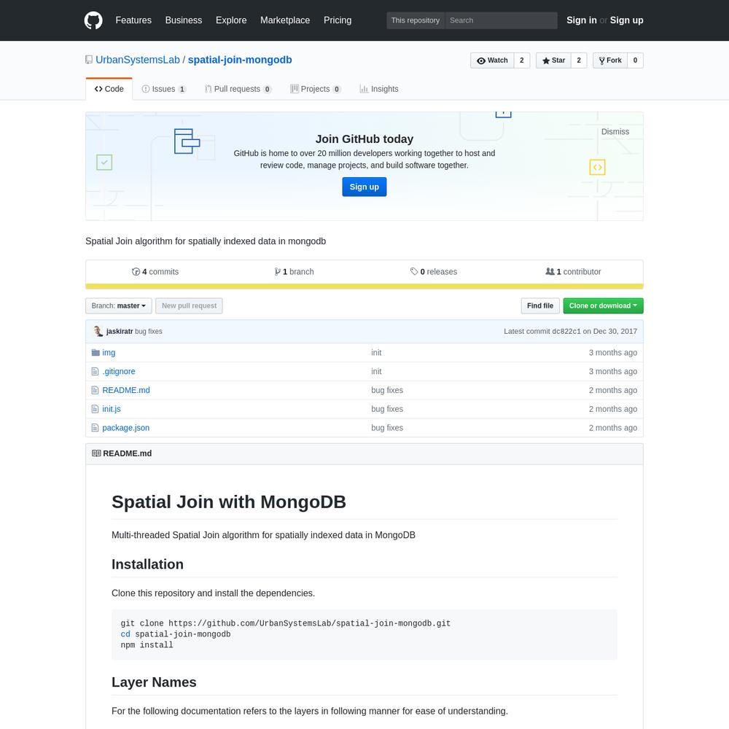The width and height of the screenshot is (729, 729).
Task: Open the img folder
Action: click(x=109, y=352)
